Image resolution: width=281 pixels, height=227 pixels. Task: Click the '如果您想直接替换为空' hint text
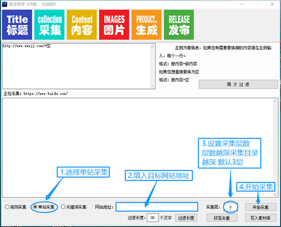179,72
